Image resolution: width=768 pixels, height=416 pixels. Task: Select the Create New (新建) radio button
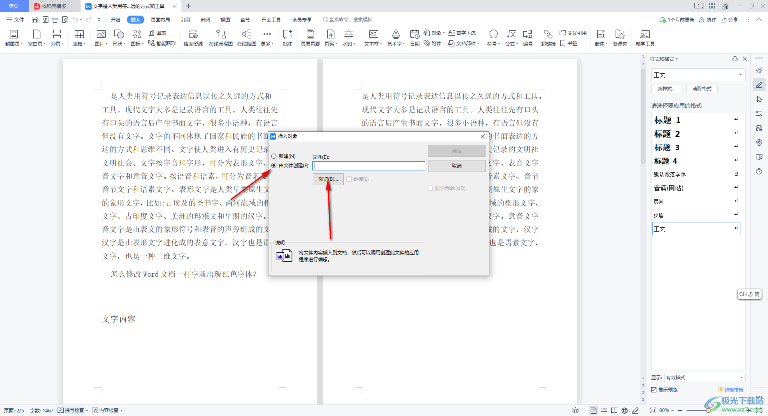(x=274, y=156)
